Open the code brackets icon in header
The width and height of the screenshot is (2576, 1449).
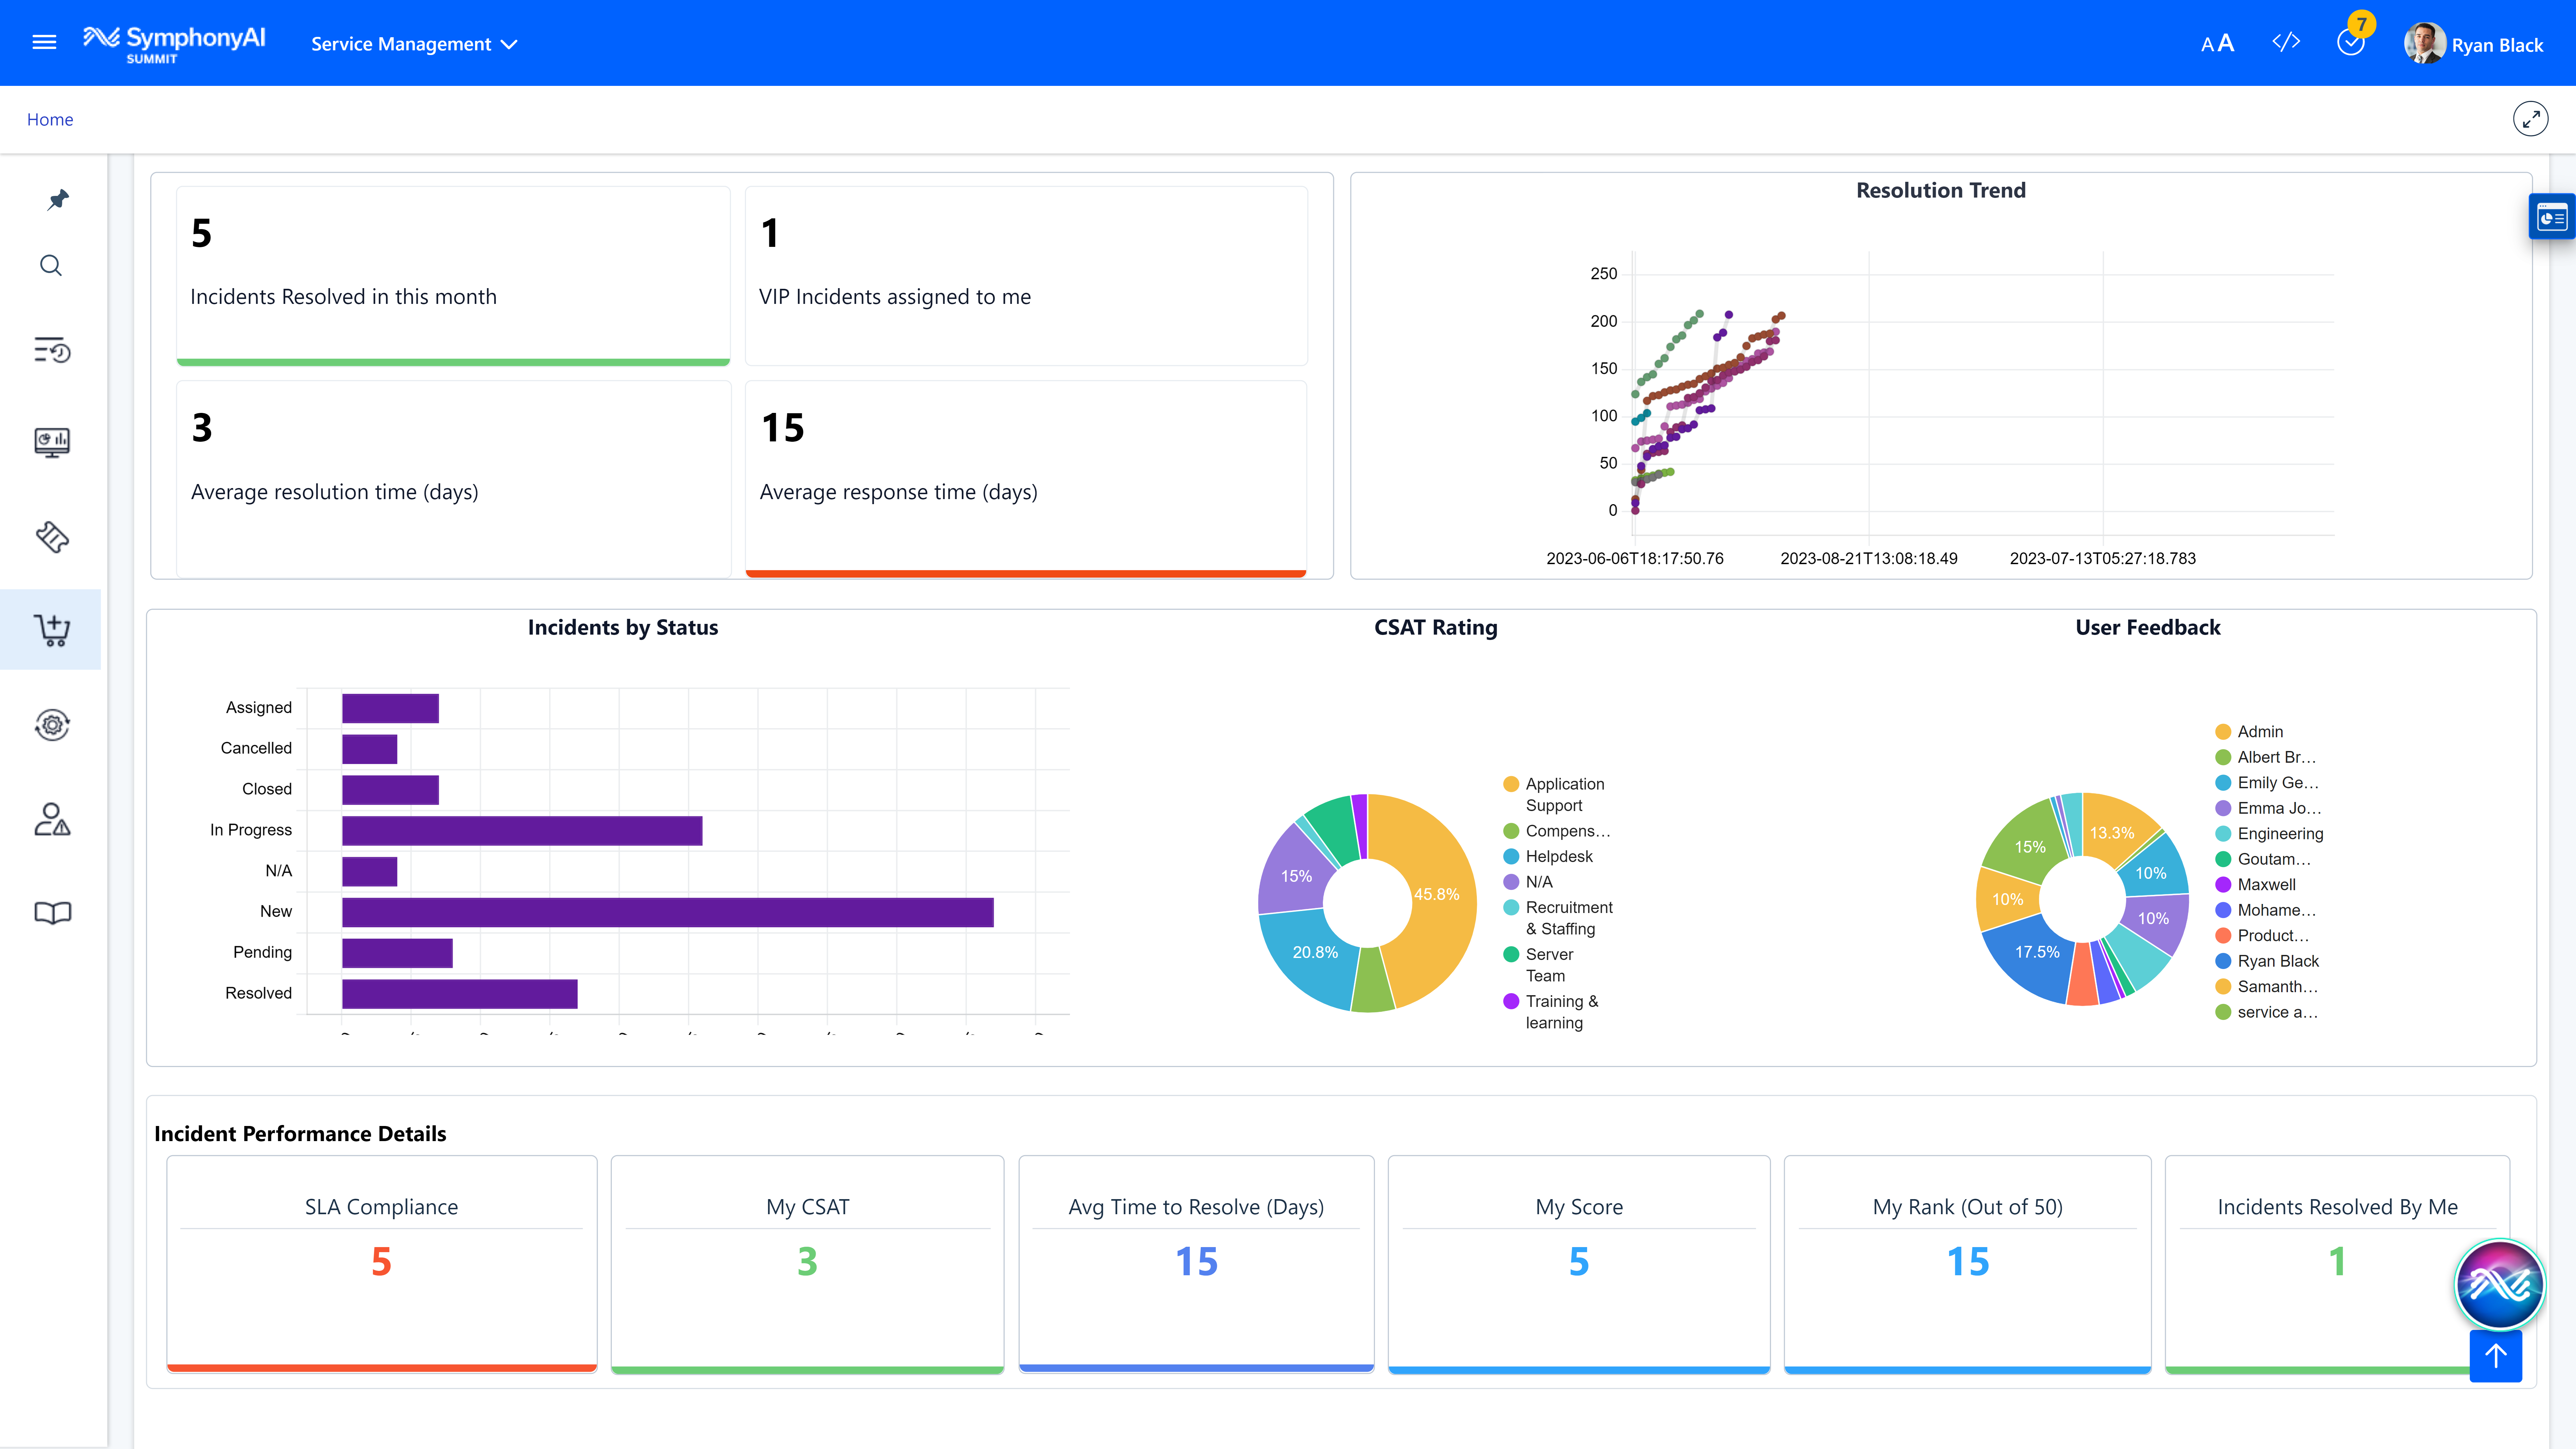(x=2286, y=42)
